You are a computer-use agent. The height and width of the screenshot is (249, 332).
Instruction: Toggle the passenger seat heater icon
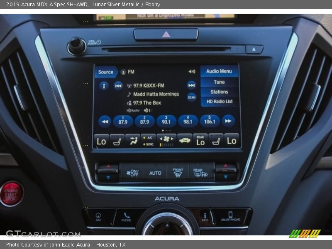[x=216, y=140]
